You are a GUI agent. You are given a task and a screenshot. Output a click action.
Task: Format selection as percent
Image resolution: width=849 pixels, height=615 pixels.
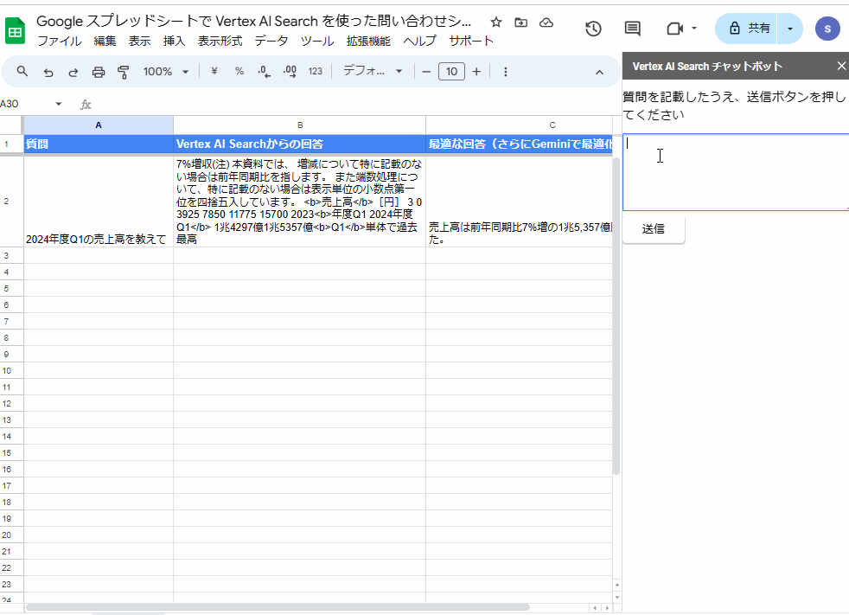pos(239,72)
